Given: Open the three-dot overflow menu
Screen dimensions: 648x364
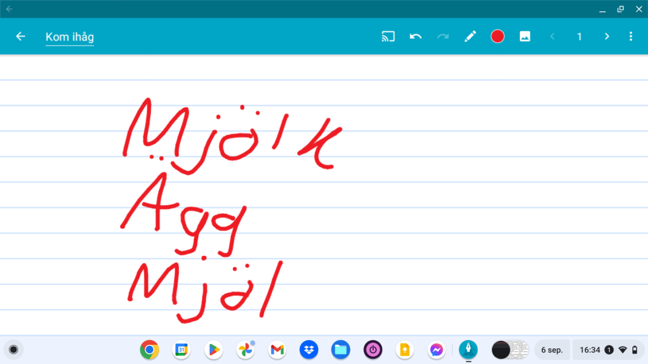Looking at the screenshot, I should 631,37.
